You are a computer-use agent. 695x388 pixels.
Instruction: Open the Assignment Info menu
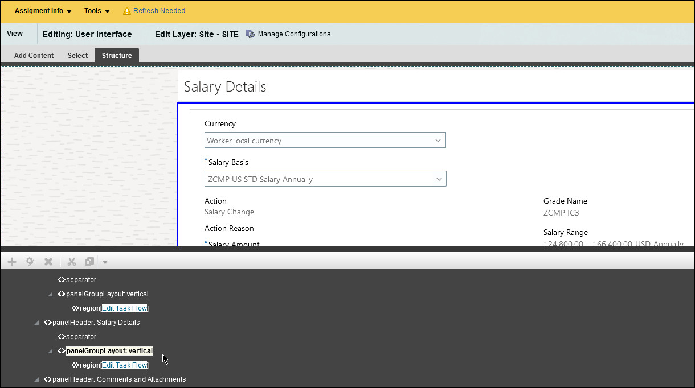pyautogui.click(x=43, y=11)
